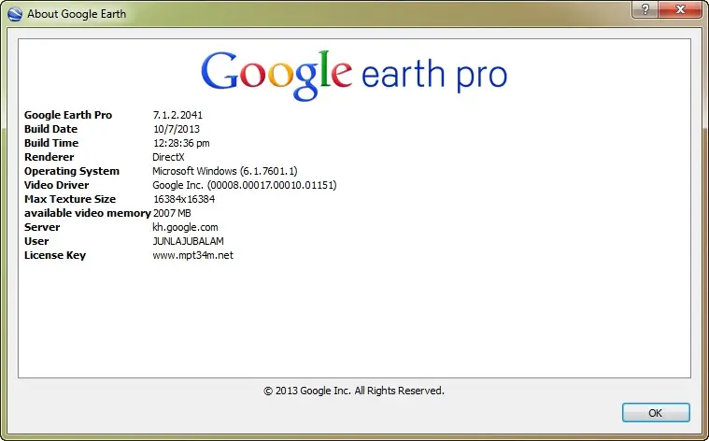Click the Build Time label
The height and width of the screenshot is (441, 709).
coord(51,143)
